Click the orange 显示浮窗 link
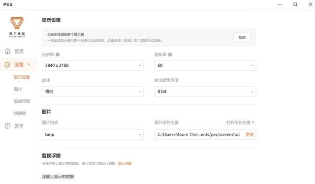The height and width of the screenshot is (184, 315). pyautogui.click(x=125, y=163)
